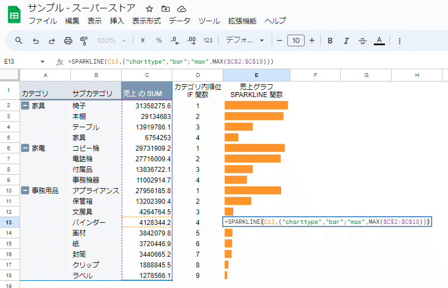
Task: Open the ヘルプ menu
Action: pyautogui.click(x=275, y=21)
